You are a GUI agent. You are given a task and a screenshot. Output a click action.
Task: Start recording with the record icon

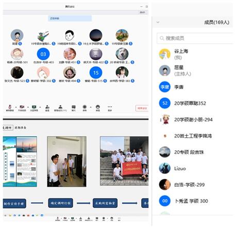click(85, 108)
